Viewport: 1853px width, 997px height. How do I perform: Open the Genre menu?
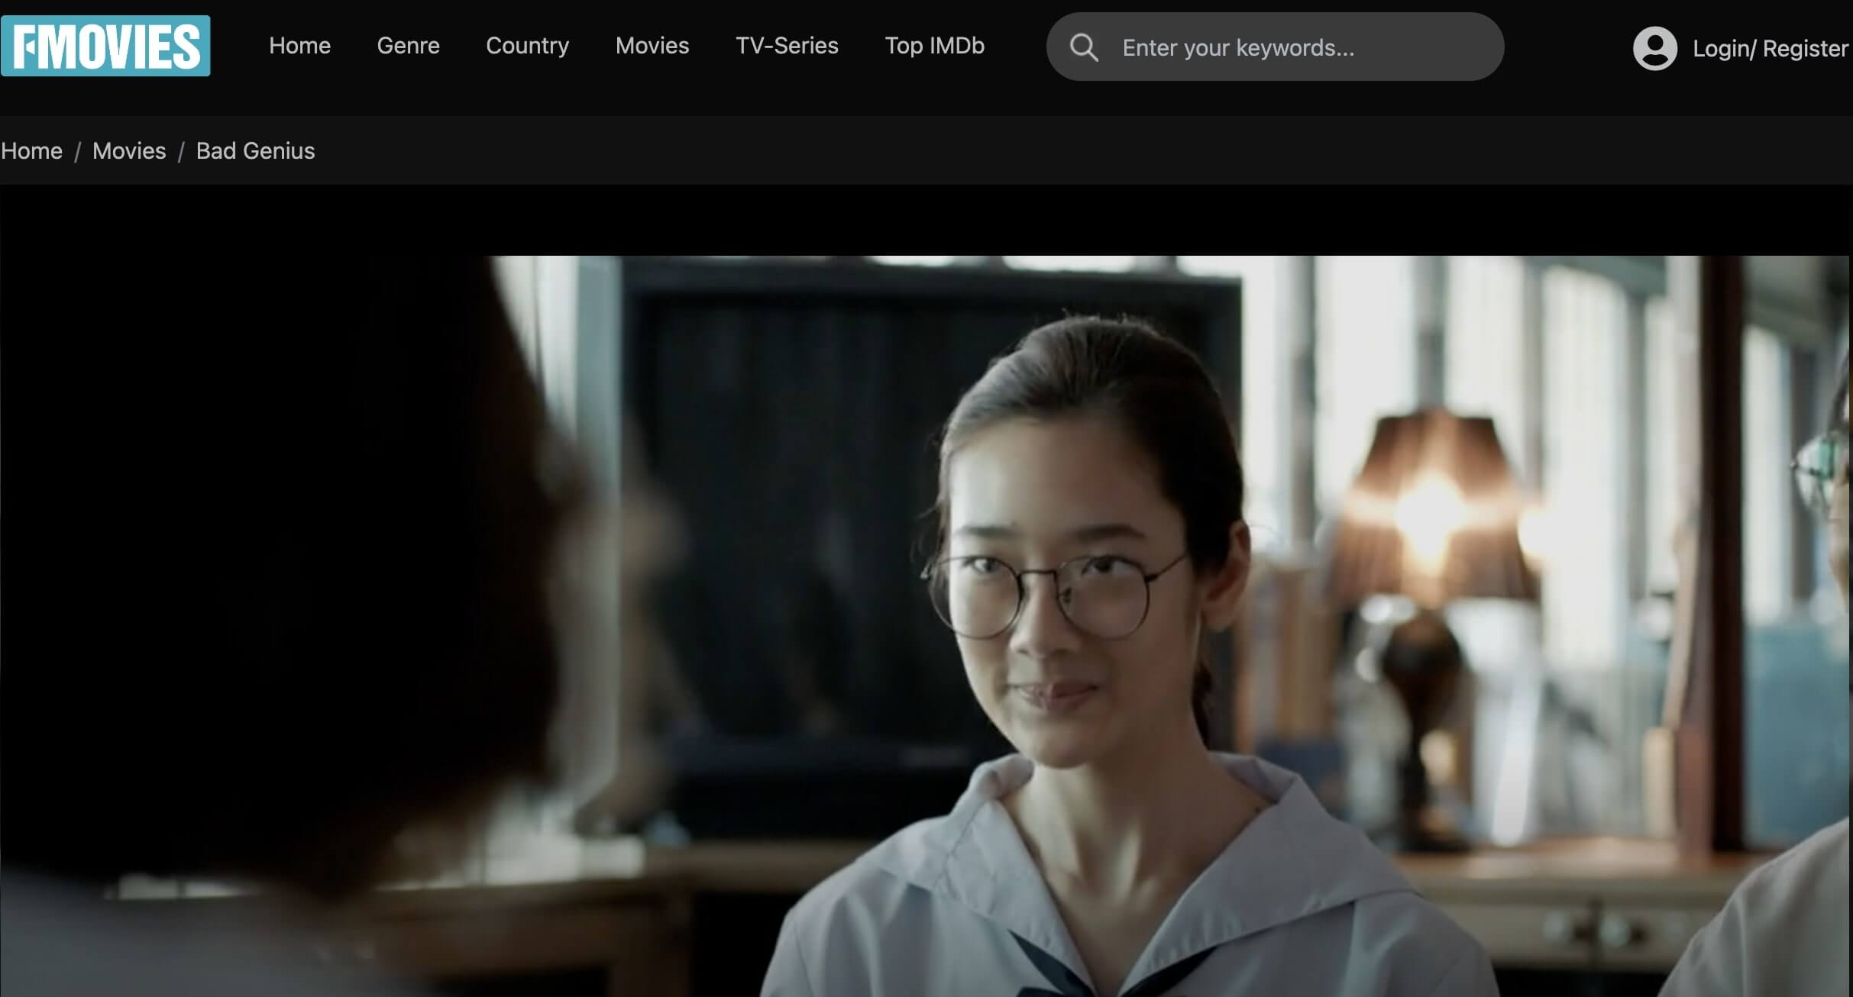[x=408, y=46]
